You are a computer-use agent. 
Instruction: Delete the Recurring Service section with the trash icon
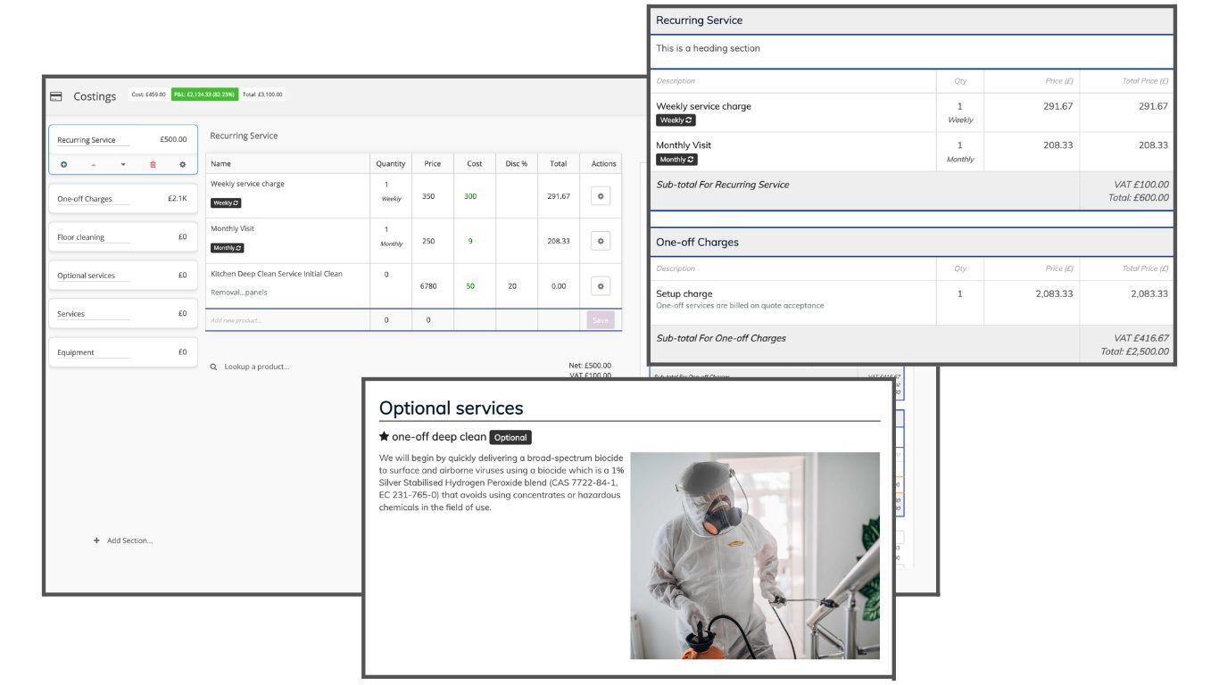tap(153, 164)
